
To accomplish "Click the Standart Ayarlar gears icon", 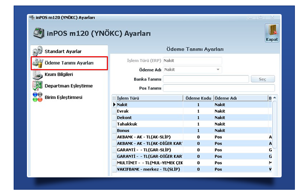I will click(x=37, y=51).
